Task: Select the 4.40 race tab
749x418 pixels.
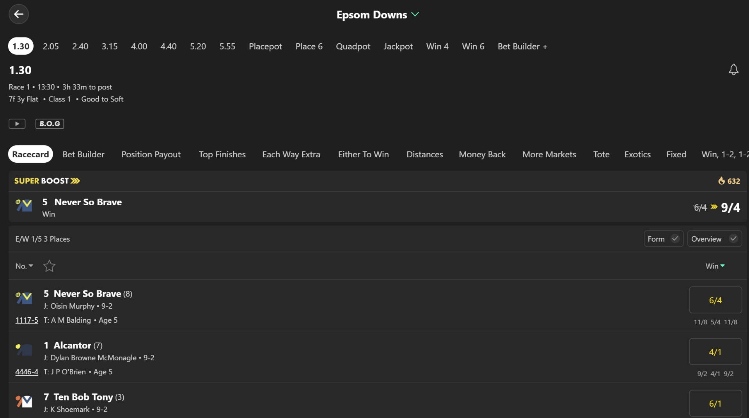Action: 169,46
